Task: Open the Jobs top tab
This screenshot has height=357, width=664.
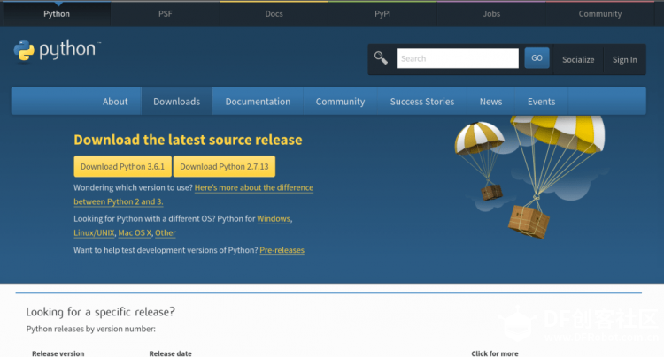Action: 491,14
